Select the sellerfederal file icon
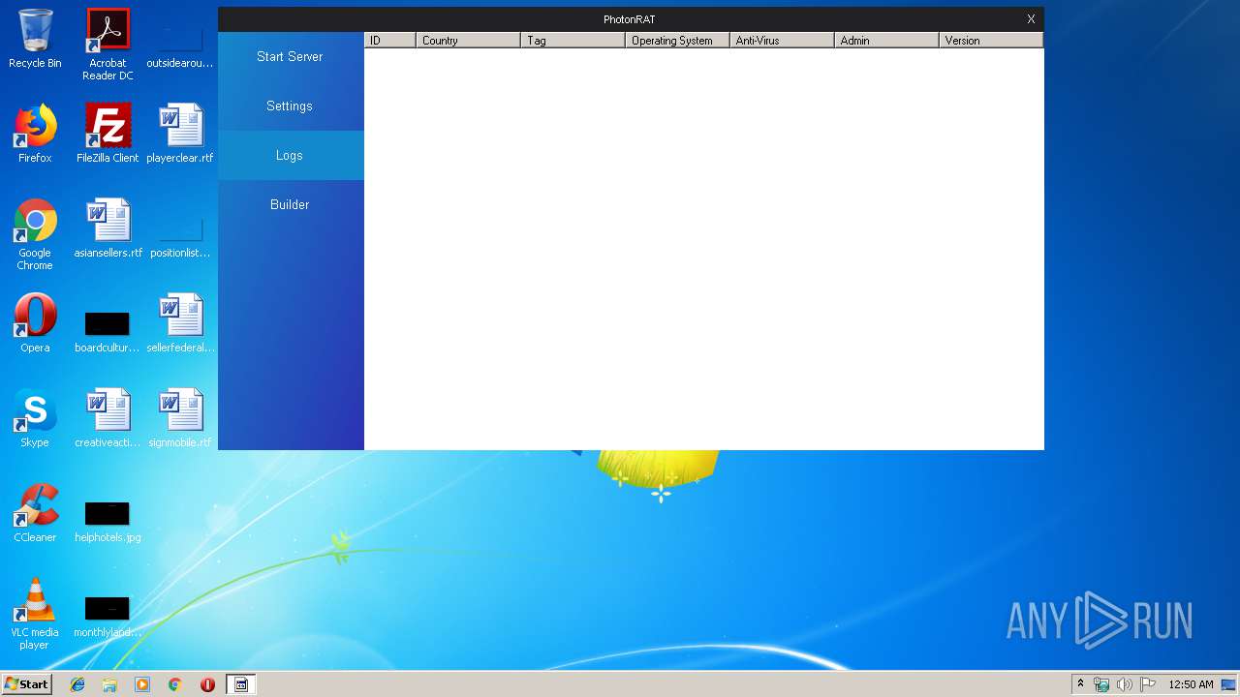The image size is (1240, 697). (180, 323)
